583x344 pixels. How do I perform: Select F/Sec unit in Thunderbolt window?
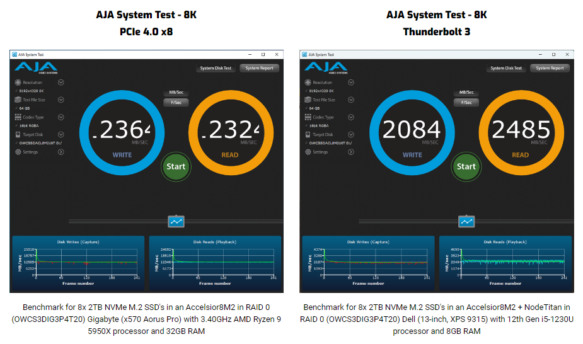[466, 103]
